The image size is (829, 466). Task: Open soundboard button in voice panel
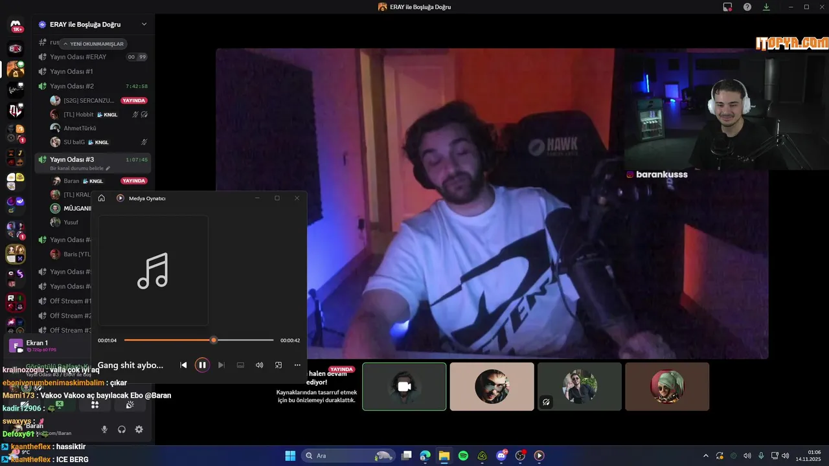point(130,405)
